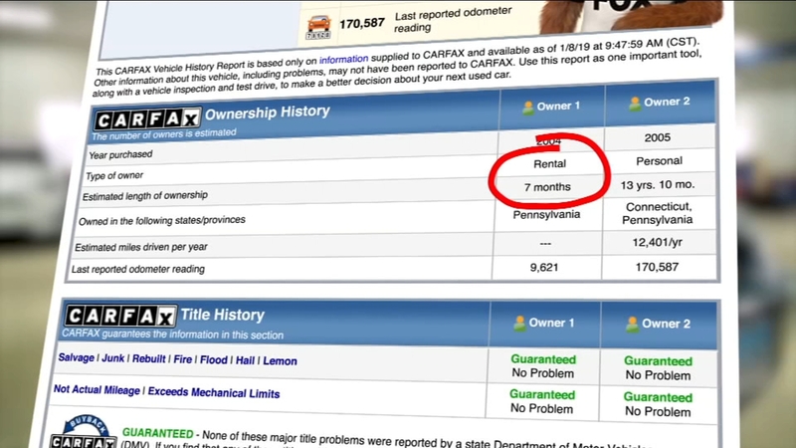Screen dimensions: 796x448
Task: Click the 'Ownership History' heading
Action: pyautogui.click(x=268, y=112)
